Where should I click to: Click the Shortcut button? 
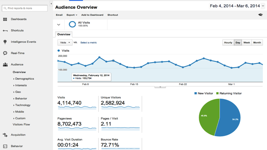tap(113, 15)
